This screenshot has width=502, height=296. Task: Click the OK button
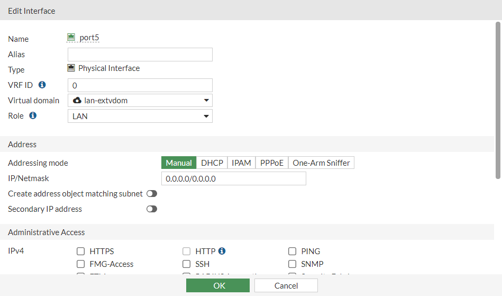tap(217, 285)
